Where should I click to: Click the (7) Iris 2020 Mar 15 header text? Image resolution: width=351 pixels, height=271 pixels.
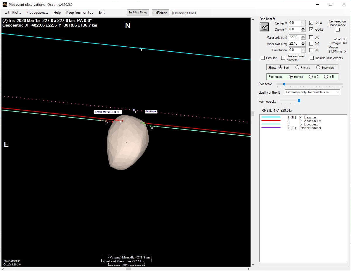tap(47, 21)
